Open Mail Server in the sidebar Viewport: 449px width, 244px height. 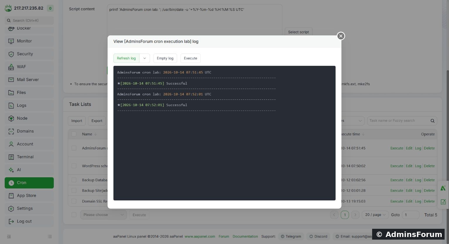[x=29, y=80]
